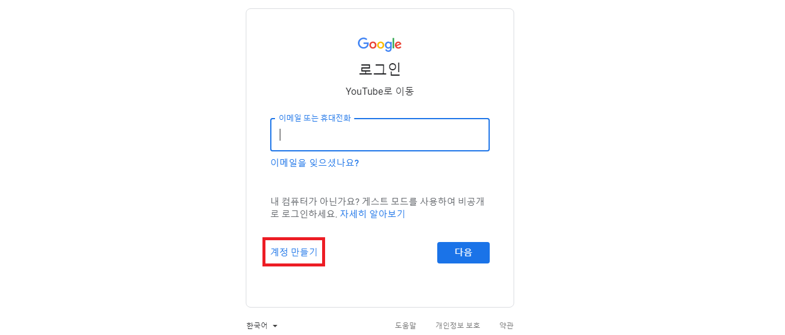Click the YouTube로 이동 subtitle
Image resolution: width=785 pixels, height=335 pixels.
[379, 91]
